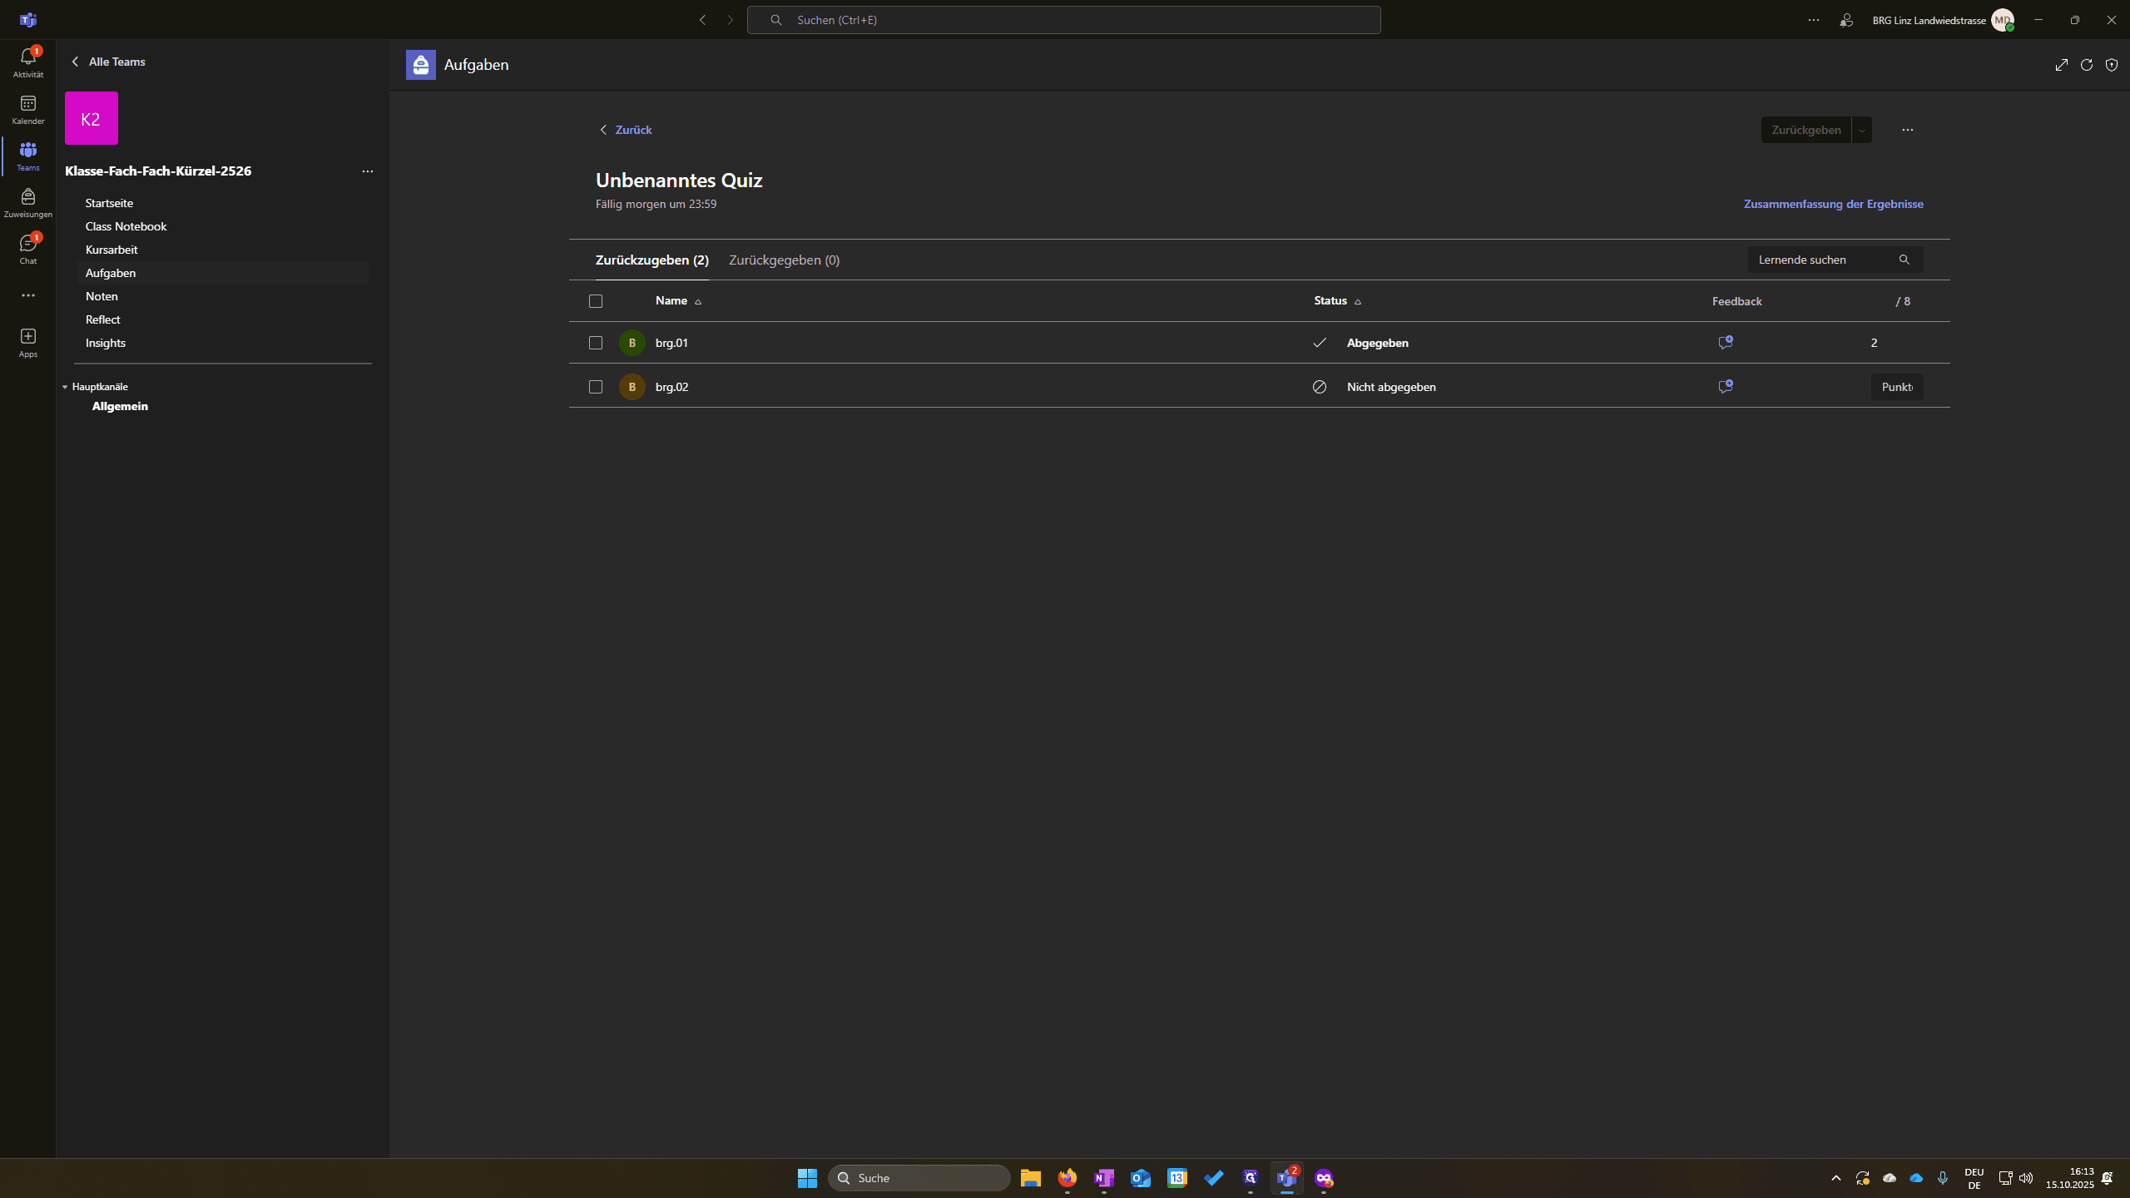Screen dimensions: 2130x1198
Task: Show more apps ellipsis in left rail
Action: (x=28, y=295)
